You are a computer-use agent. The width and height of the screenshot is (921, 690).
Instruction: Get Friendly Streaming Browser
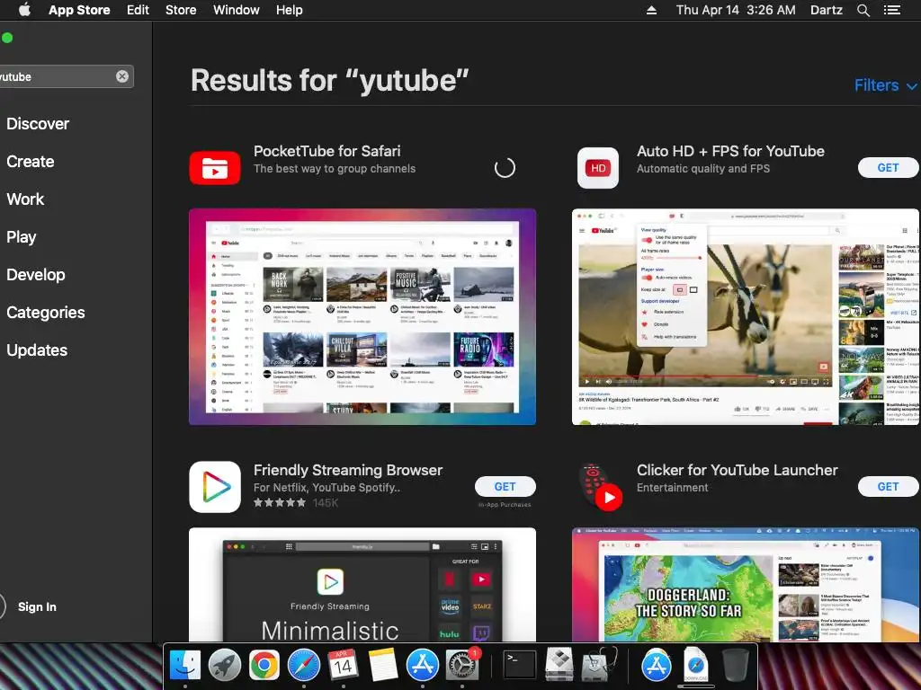pos(505,486)
